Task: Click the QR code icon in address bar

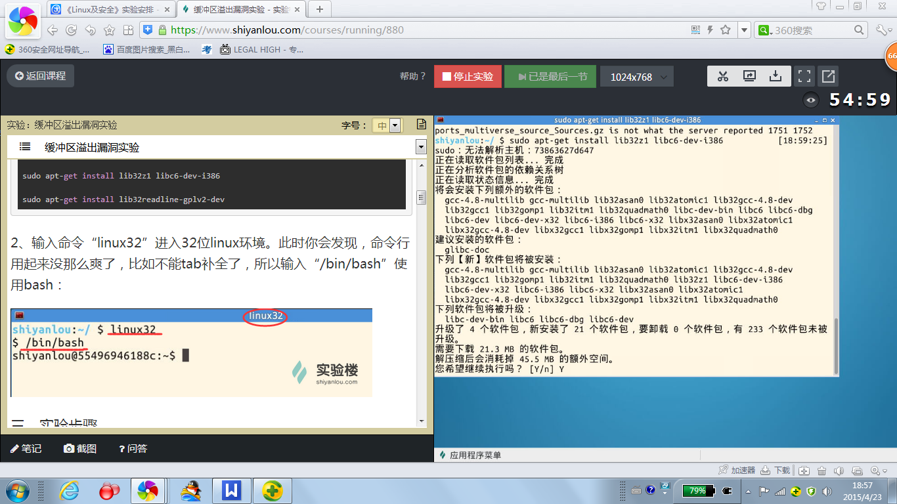Action: pyautogui.click(x=696, y=30)
